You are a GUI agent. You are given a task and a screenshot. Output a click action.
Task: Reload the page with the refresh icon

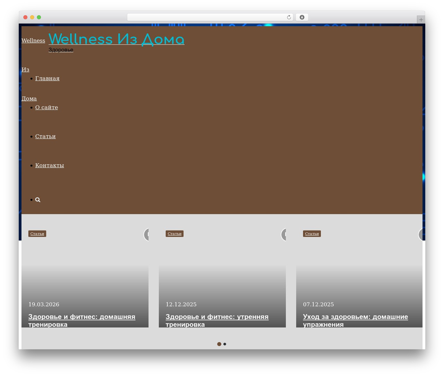pyautogui.click(x=289, y=17)
